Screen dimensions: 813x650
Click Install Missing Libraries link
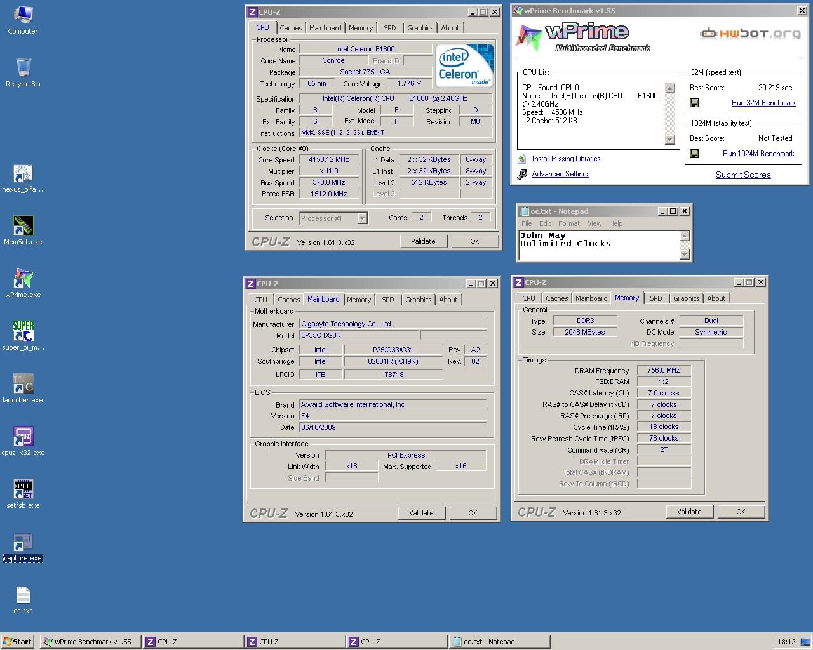566,159
